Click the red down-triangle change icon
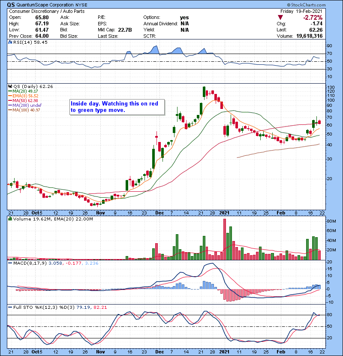Image resolution: width=343 pixels, height=356 pixels. [x=280, y=18]
